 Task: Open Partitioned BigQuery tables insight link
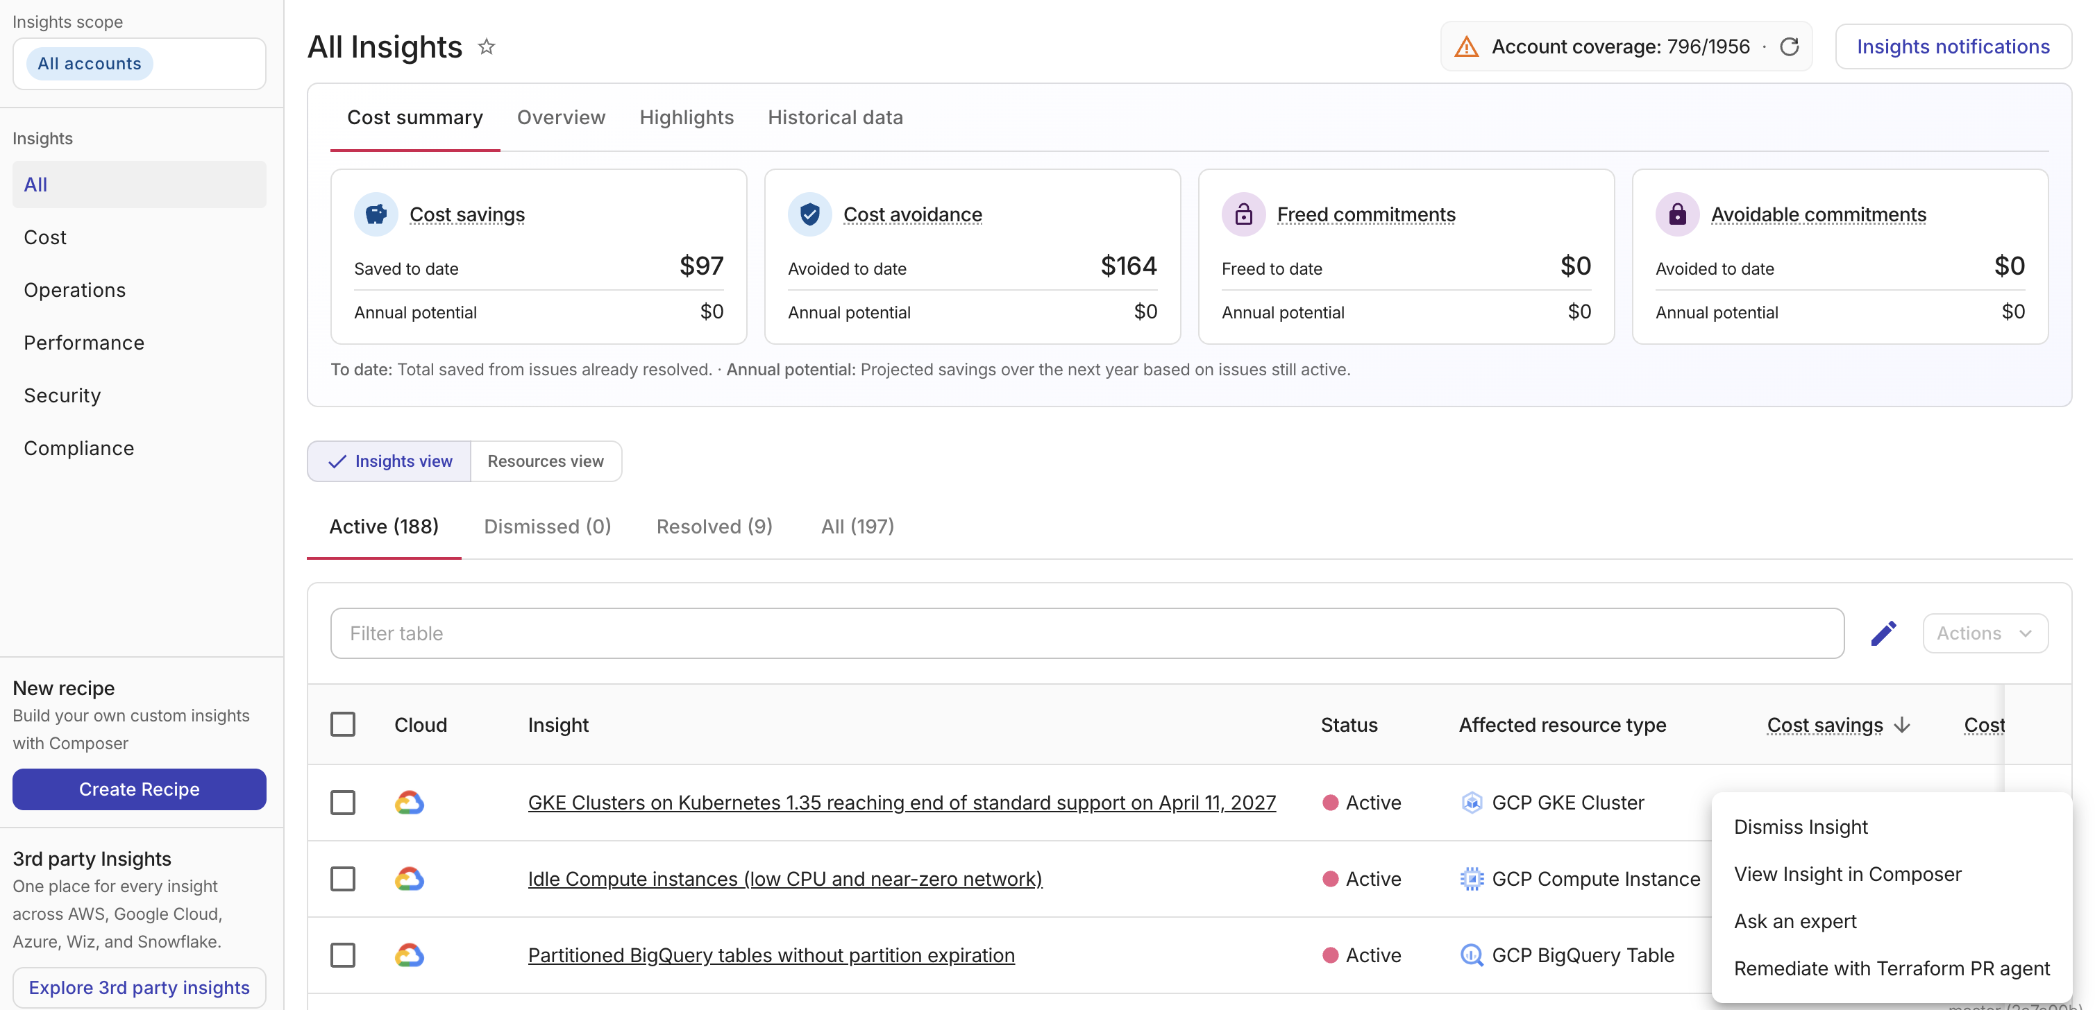tap(771, 956)
